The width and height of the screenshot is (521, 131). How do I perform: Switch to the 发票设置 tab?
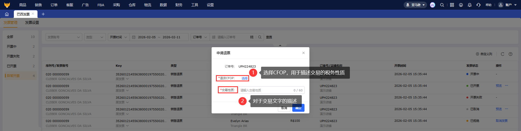[32, 23]
